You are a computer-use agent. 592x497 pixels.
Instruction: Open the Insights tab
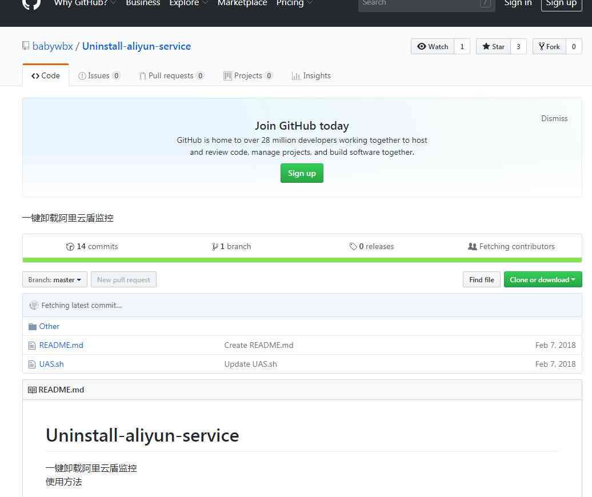311,75
